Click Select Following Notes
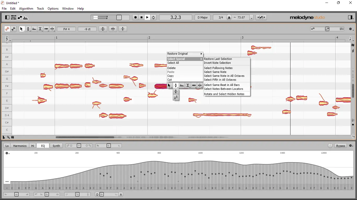Screen dimensions: 357x200 pos(227,68)
